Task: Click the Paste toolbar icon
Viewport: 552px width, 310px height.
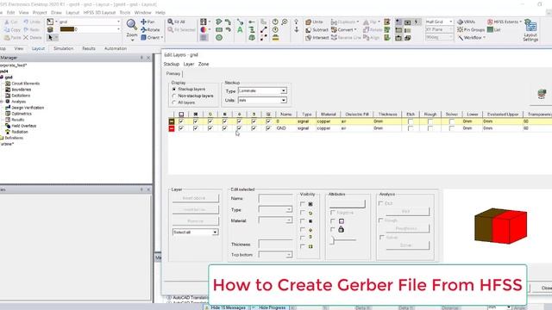Action: pos(13,38)
